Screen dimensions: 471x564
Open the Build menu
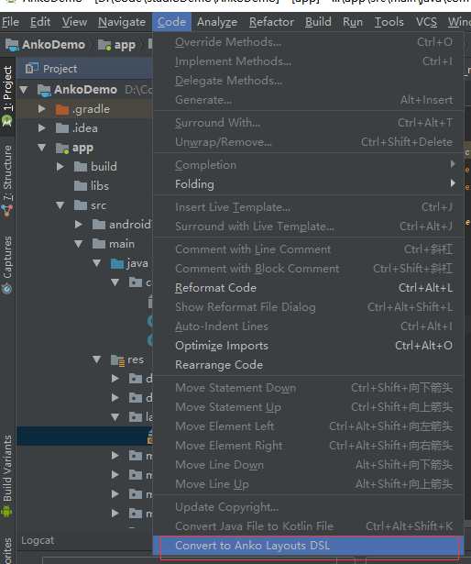click(318, 22)
